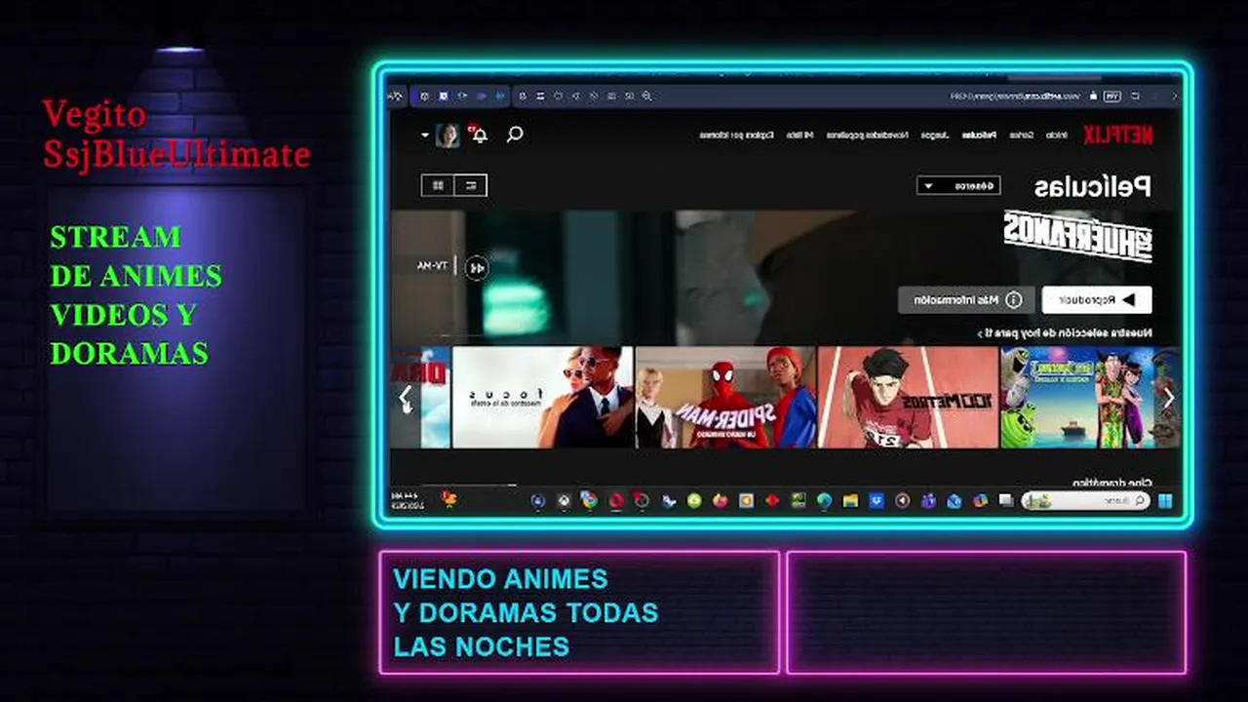
Task: Open Mi lista
Action: point(800,135)
